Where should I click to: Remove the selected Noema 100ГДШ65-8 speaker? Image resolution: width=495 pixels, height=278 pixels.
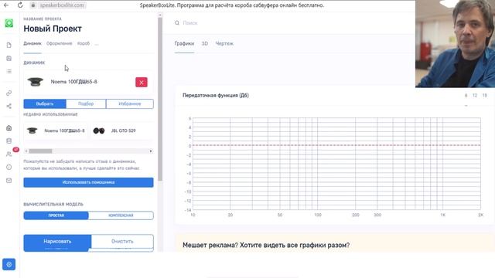pyautogui.click(x=142, y=83)
